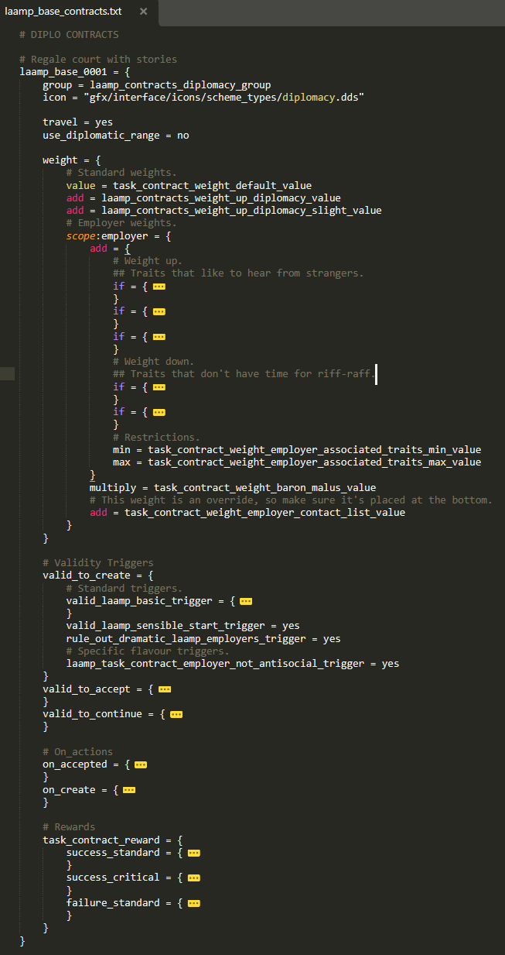Expand the folded if block directly below the riff-raff comment
The width and height of the screenshot is (505, 955).
coord(159,387)
